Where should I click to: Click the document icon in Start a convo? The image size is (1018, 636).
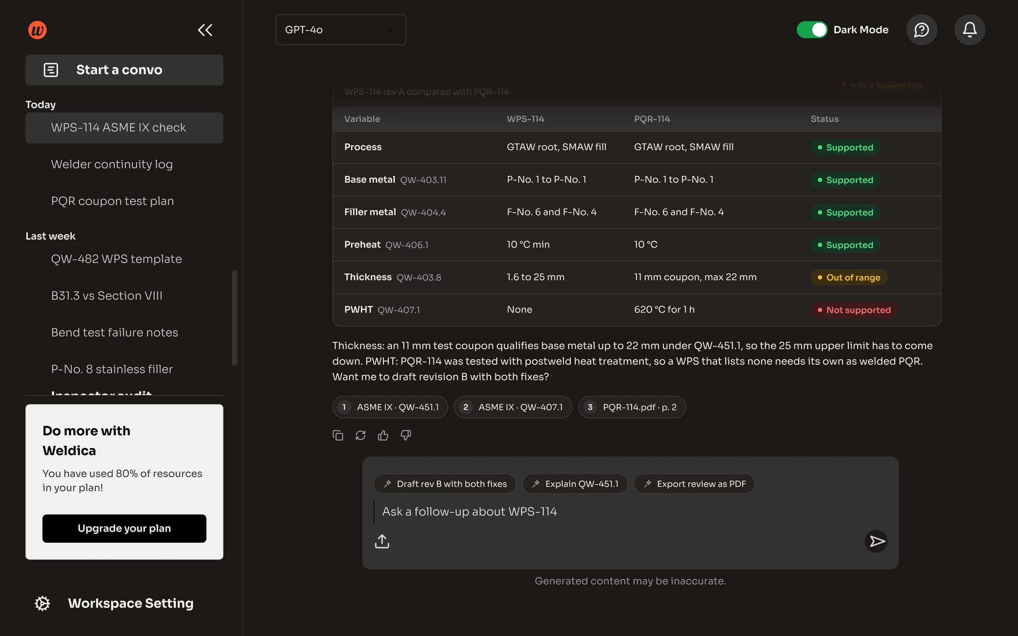(51, 70)
